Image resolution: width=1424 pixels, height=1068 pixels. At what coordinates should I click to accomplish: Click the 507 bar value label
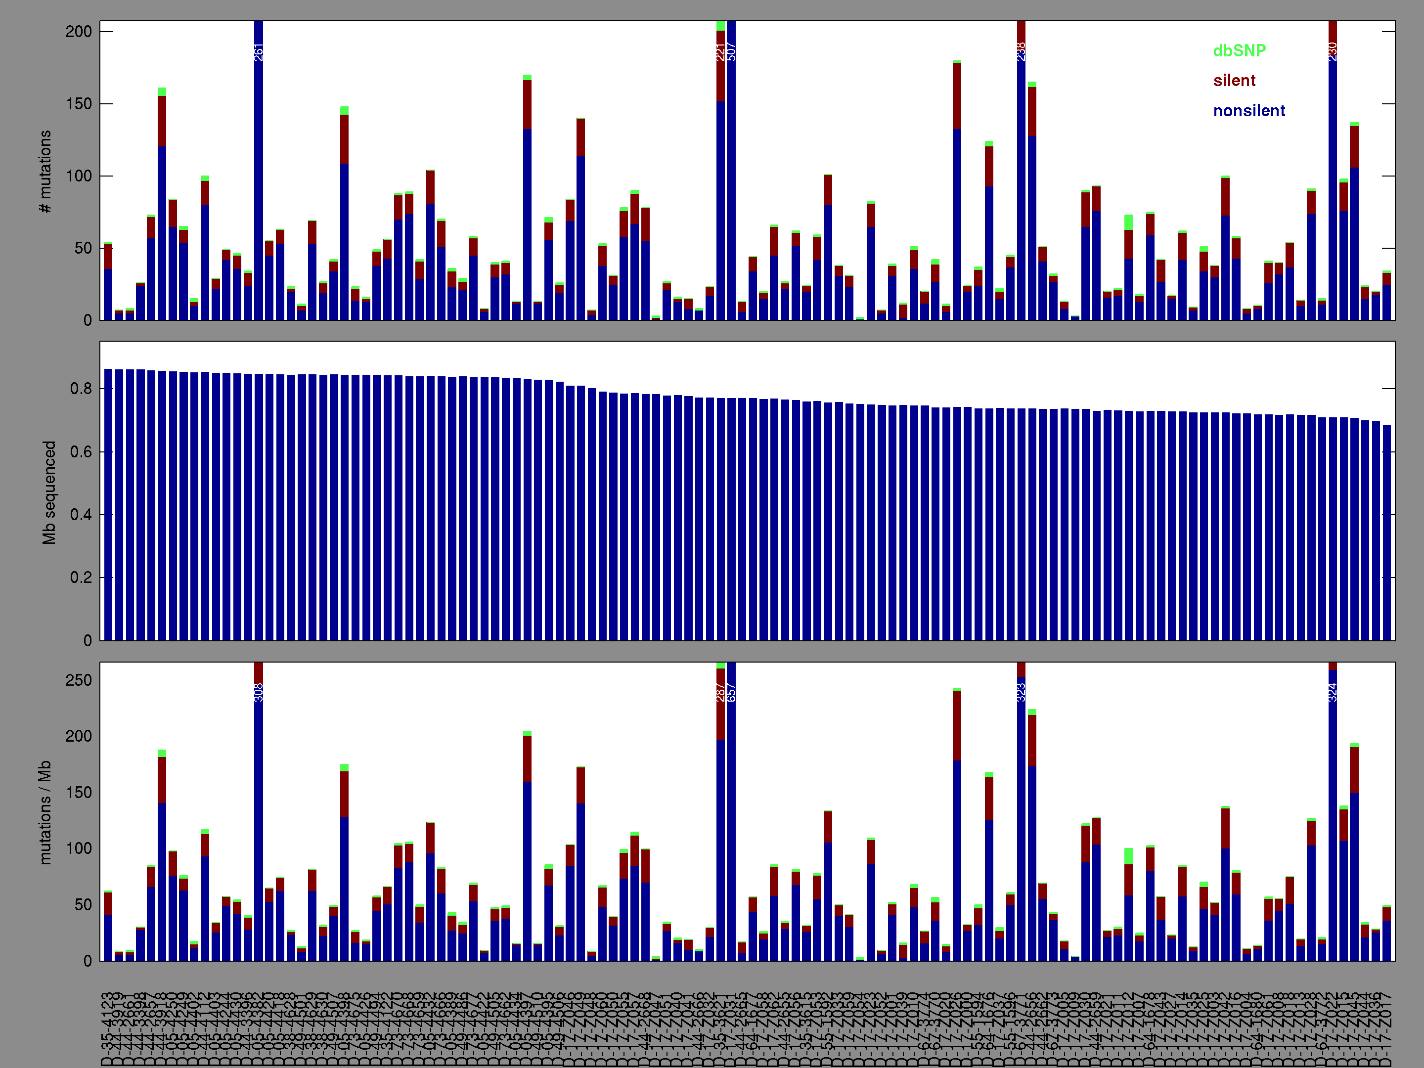pyautogui.click(x=731, y=52)
